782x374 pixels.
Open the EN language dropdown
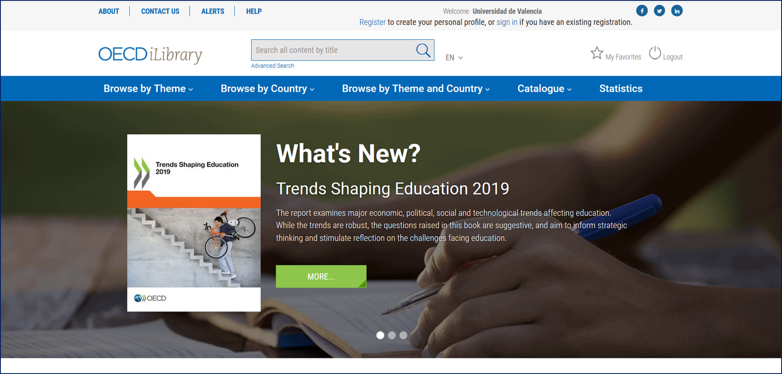point(454,58)
